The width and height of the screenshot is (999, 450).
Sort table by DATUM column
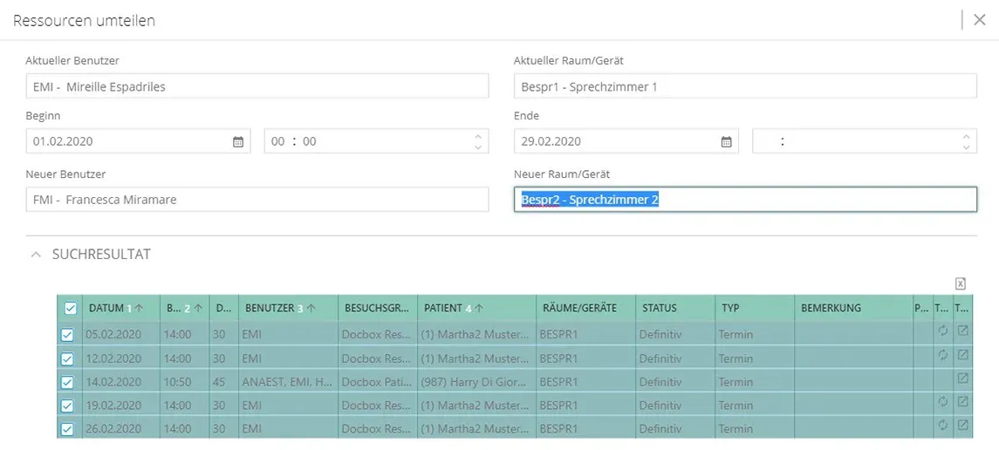(120, 308)
